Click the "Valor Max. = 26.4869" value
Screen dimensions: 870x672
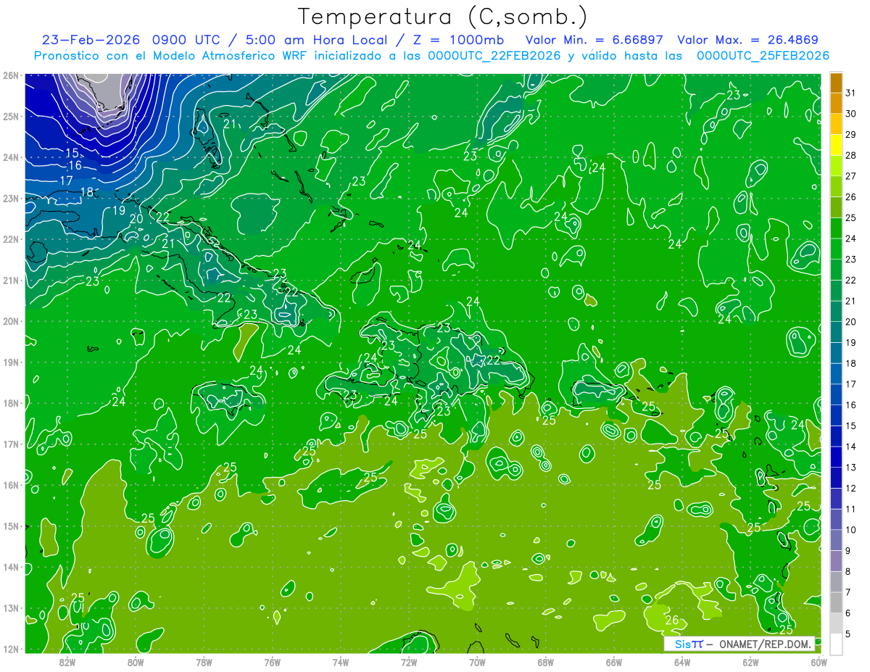pos(747,40)
